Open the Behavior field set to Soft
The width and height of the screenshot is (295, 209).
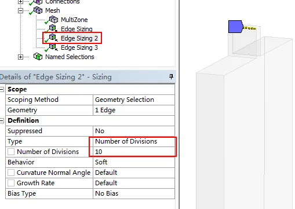[x=134, y=162]
